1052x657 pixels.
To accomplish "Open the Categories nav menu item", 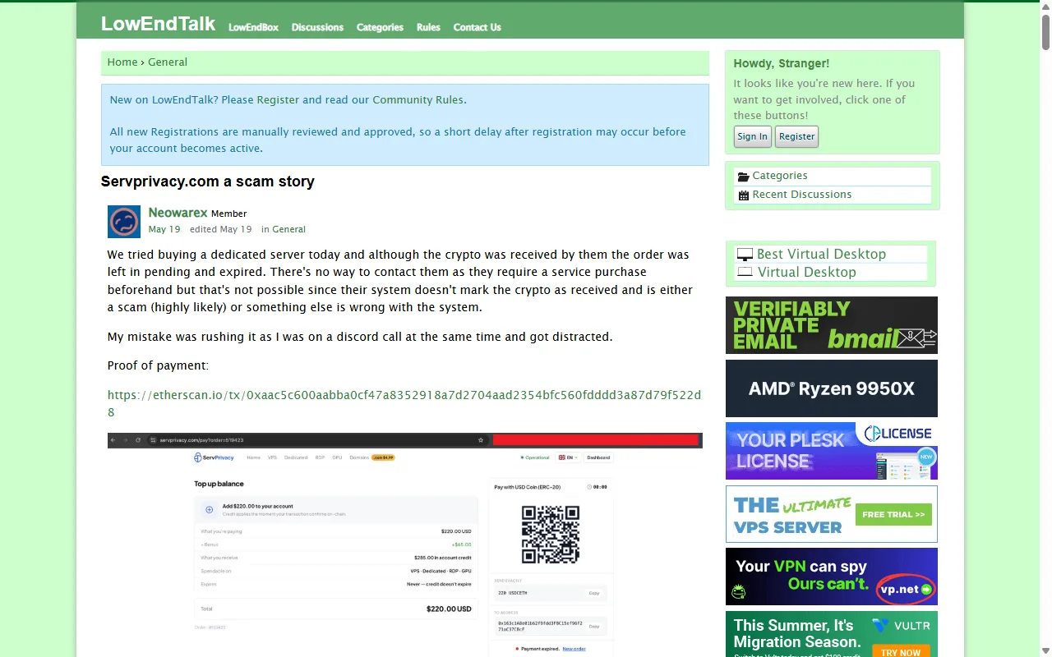I will tap(380, 27).
